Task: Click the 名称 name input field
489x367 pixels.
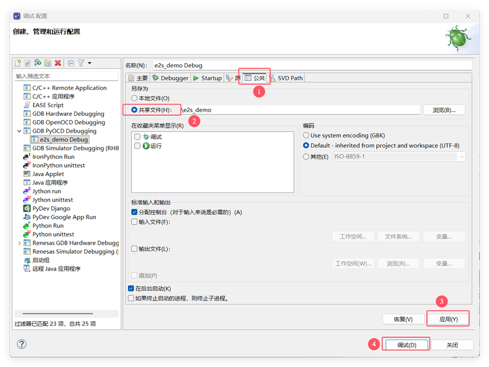Action: click(312, 65)
